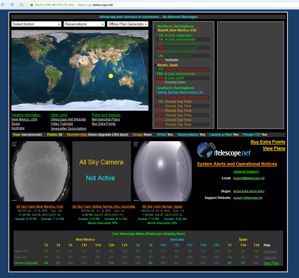Click the world day-night map

click(x=80, y=70)
